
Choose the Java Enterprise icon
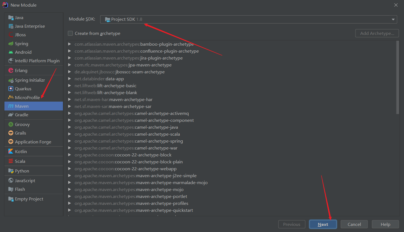point(11,26)
